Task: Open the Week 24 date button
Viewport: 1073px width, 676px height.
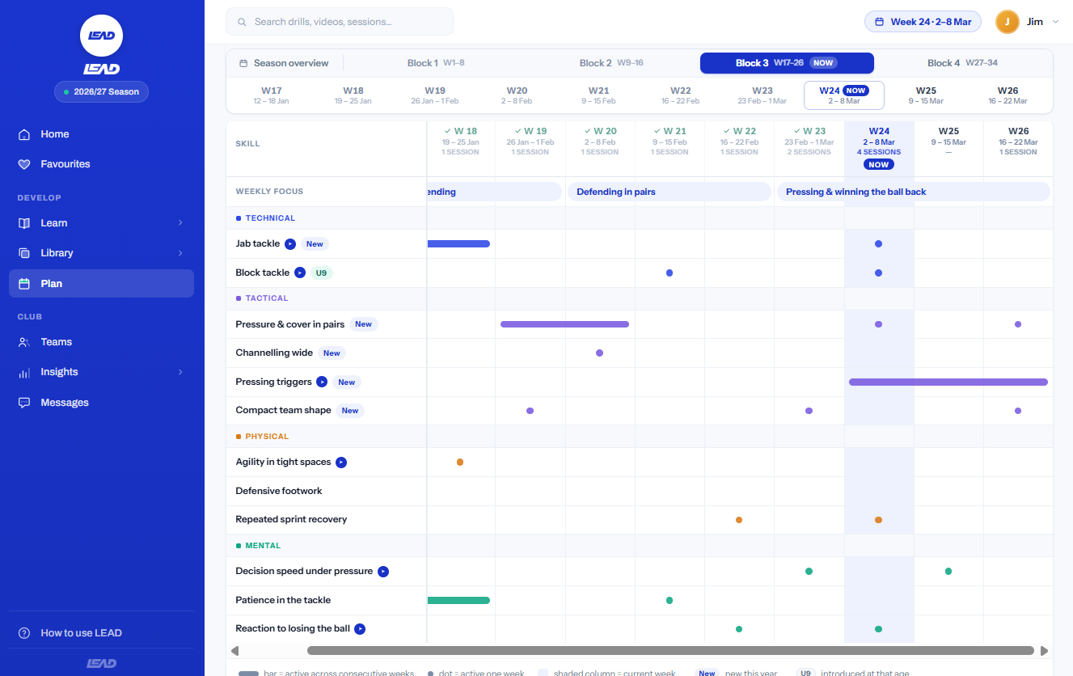Action: 923,22
